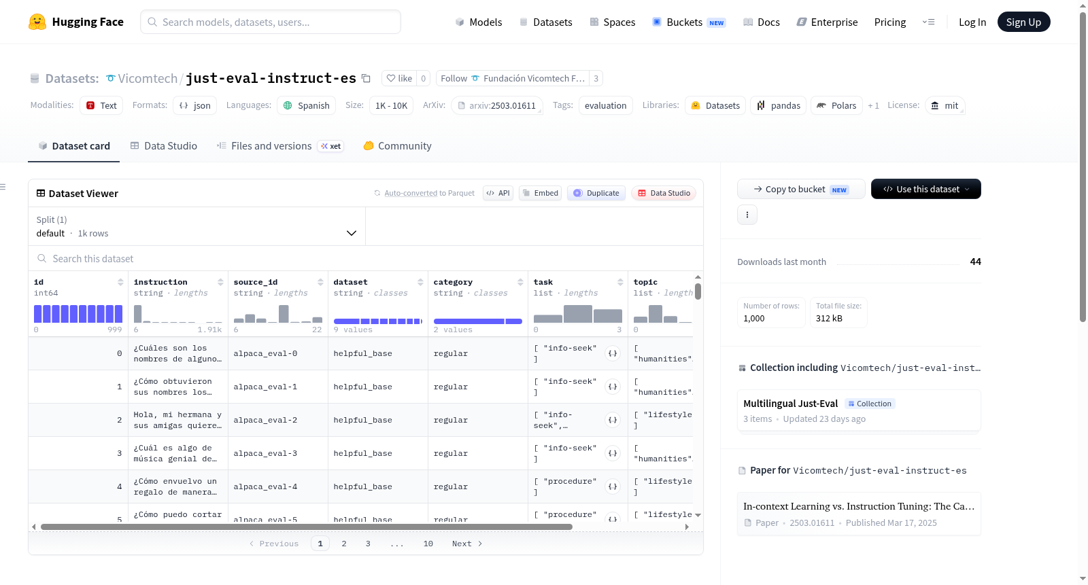Click the Log In link
Screen dimensions: 1088x585
coord(972,22)
